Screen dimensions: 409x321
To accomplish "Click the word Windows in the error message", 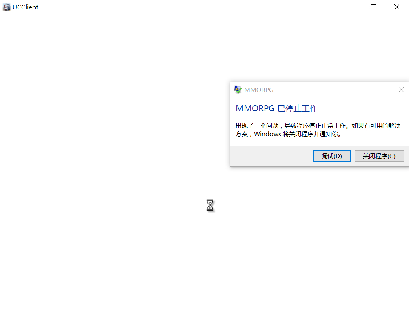I will point(268,134).
